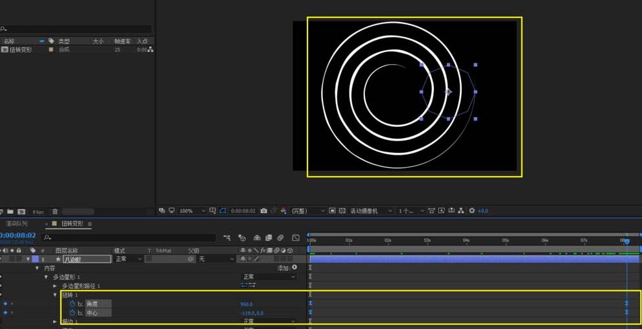This screenshot has height=329, width=642.
Task: Expand 多边星形路径 1 properties
Action: [55, 286]
